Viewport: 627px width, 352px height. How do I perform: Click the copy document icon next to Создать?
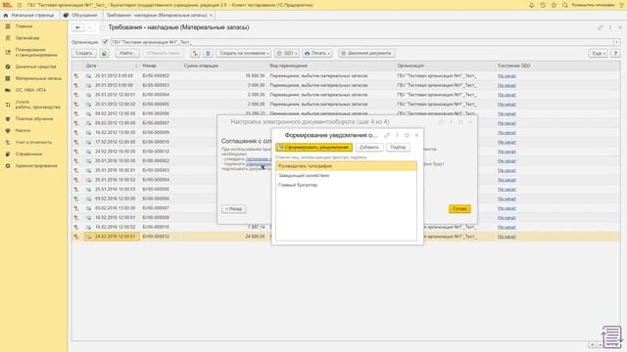coord(105,53)
